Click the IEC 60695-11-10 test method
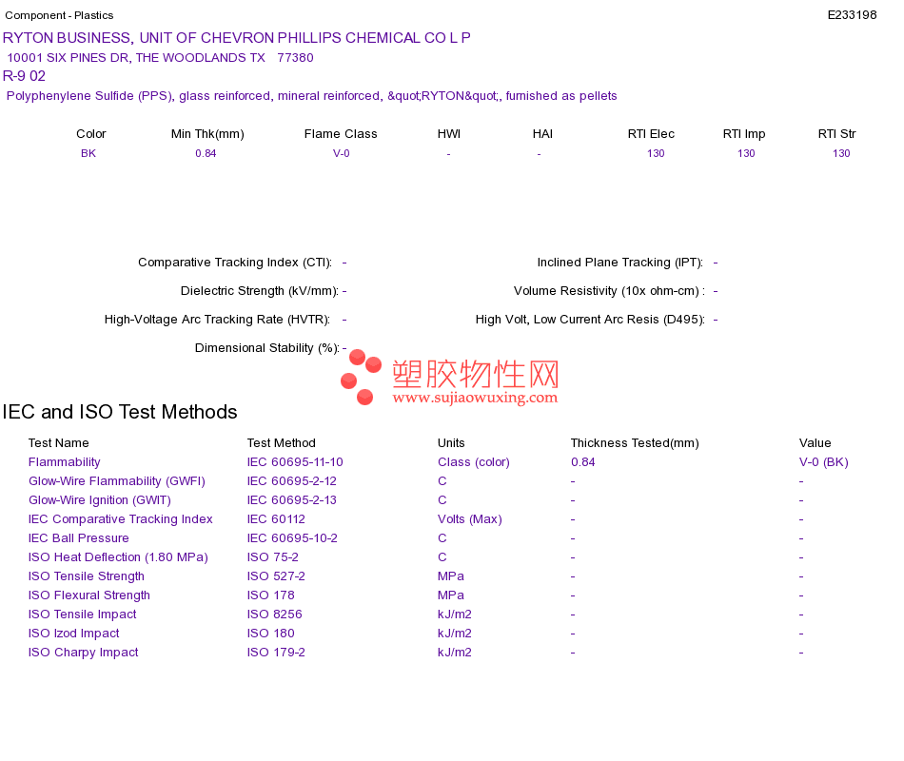Viewport: 904px width, 761px height. tap(295, 461)
